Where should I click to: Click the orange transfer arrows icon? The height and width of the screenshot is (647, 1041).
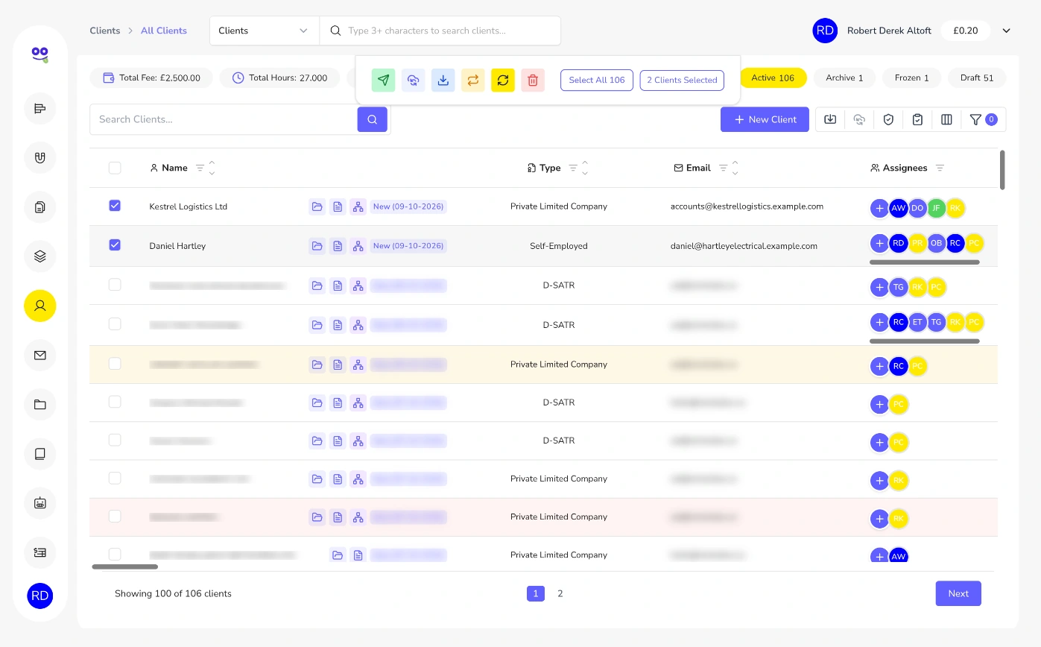[x=472, y=81]
